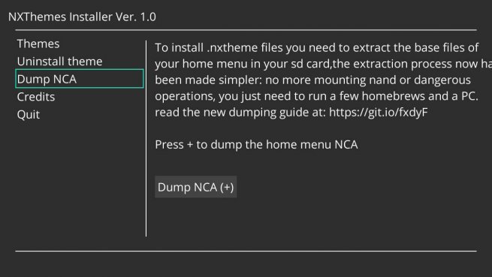492x277 pixels.
Task: Click the NXThemes Installer title text
Action: [x=60, y=17]
